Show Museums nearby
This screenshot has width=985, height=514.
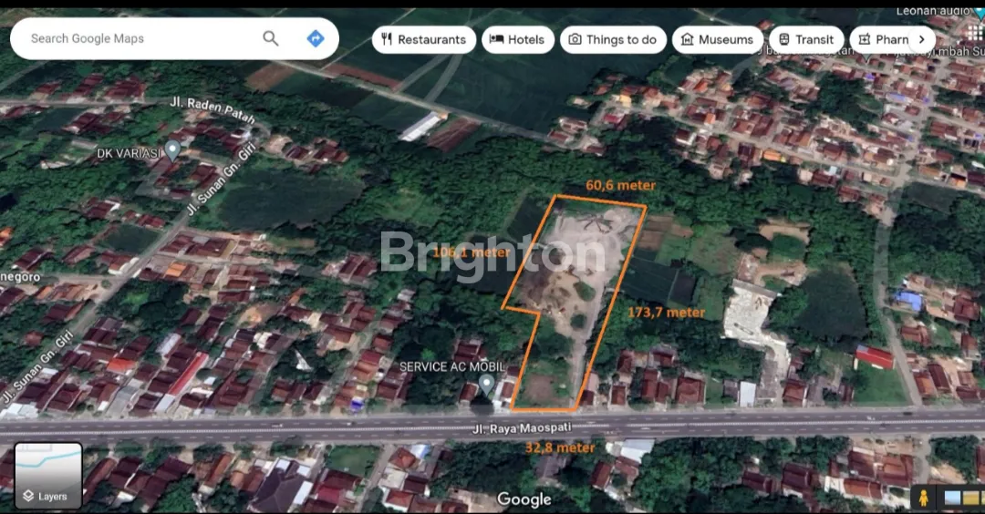pos(717,39)
